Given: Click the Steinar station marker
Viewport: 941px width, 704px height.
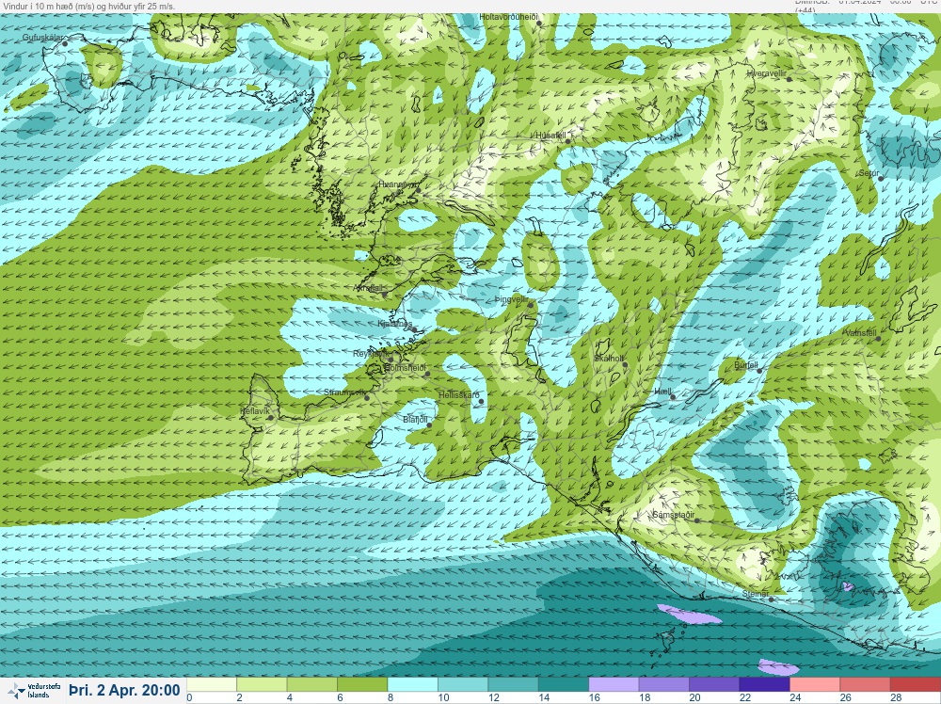Looking at the screenshot, I should point(772,600).
